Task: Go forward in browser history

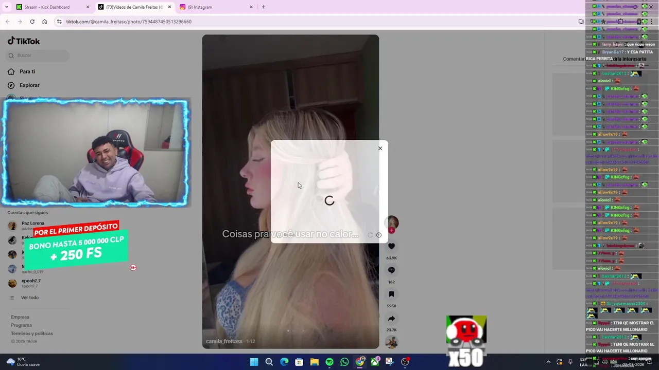Action: click(x=20, y=22)
